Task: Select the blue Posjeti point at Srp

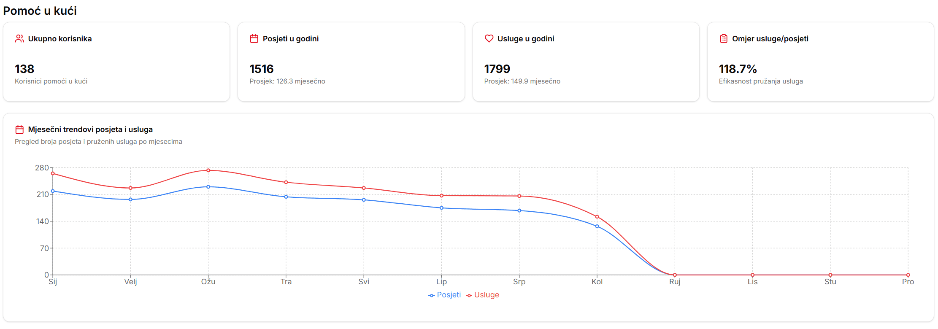Action: pos(519,210)
